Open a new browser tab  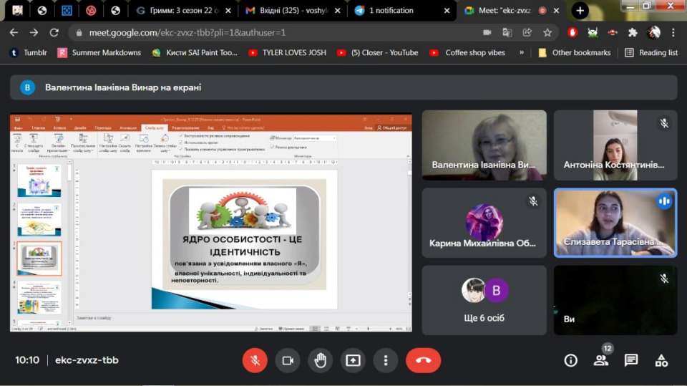580,11
